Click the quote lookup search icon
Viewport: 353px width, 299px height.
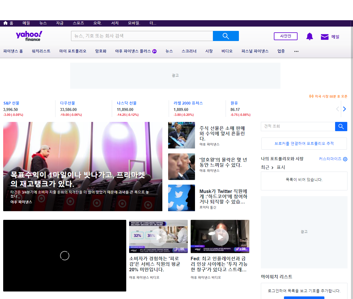[x=341, y=127]
